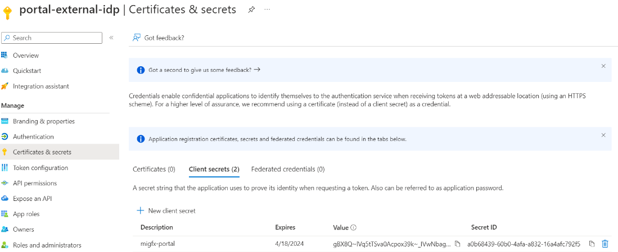The width and height of the screenshot is (618, 252).
Task: Select Certificates & secrets menu item
Action: pos(60,152)
